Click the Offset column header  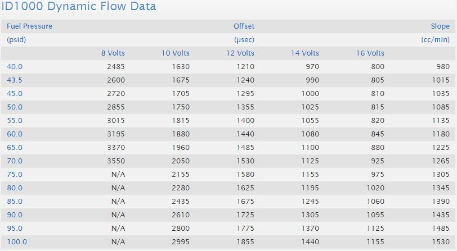click(x=244, y=26)
